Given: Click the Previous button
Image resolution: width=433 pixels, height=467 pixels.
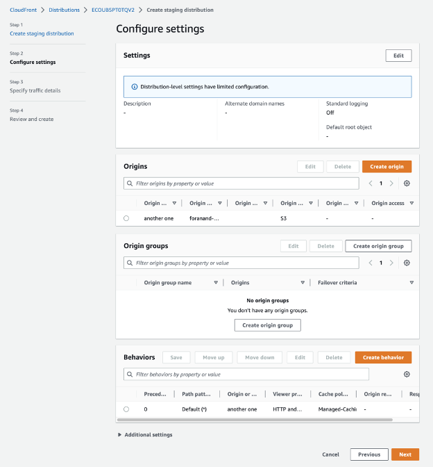Looking at the screenshot, I should click(x=369, y=454).
